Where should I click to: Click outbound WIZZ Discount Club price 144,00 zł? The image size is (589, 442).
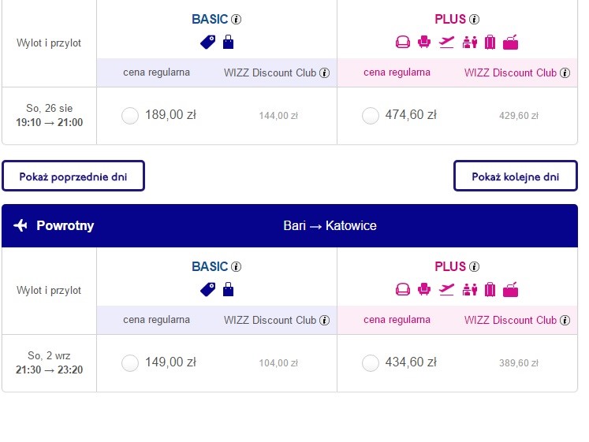pyautogui.click(x=278, y=116)
